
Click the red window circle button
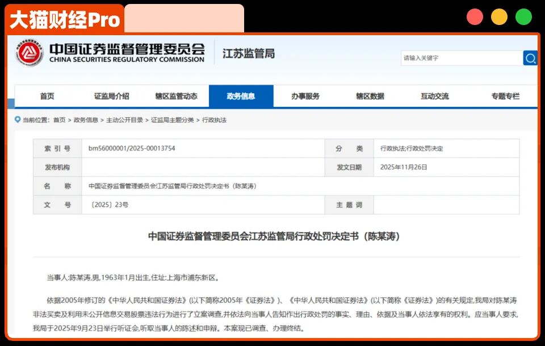pyautogui.click(x=475, y=17)
